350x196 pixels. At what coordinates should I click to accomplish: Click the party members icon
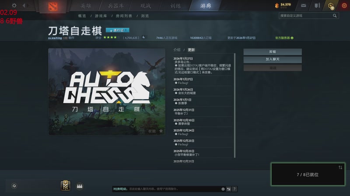[80, 186]
